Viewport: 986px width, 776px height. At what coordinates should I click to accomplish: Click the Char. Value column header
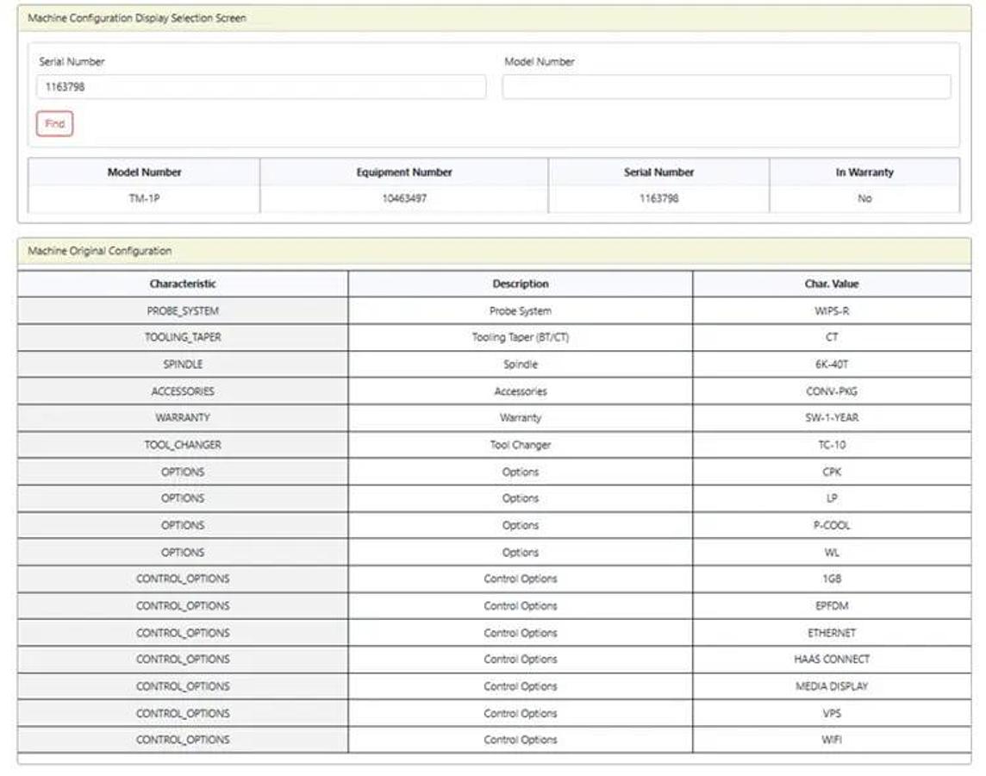click(x=831, y=284)
